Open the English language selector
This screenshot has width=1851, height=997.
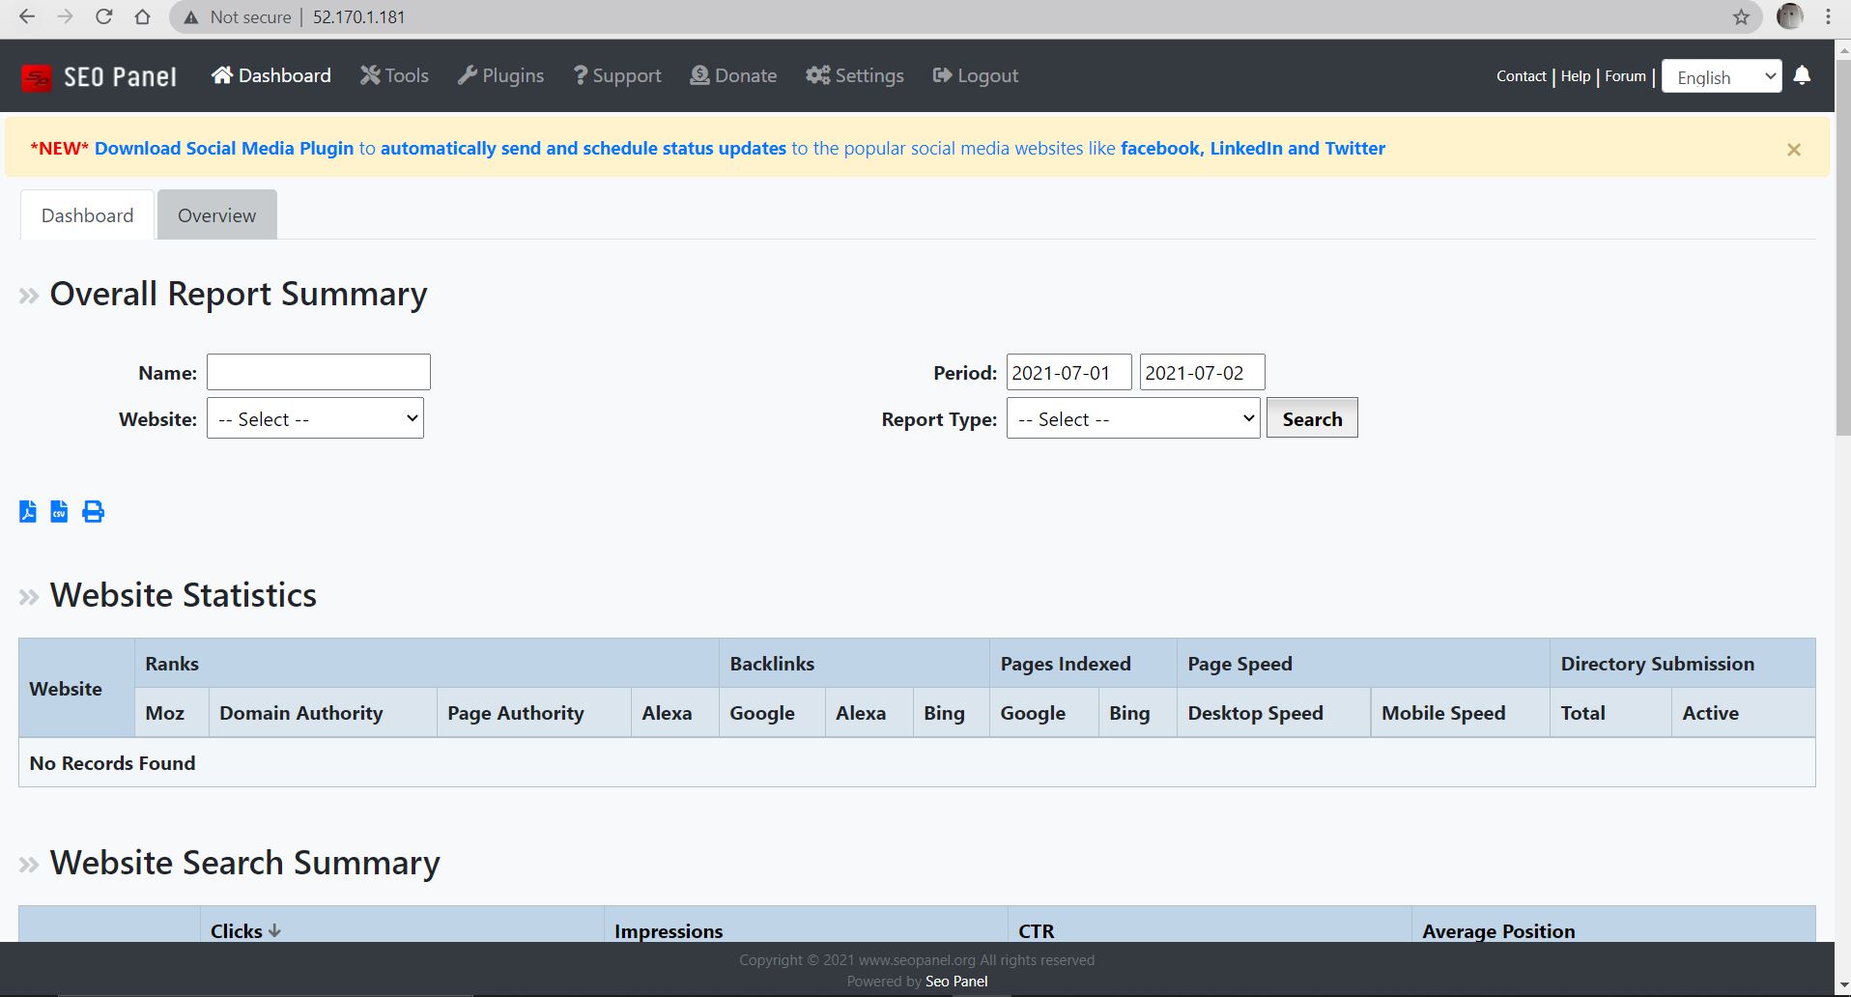coord(1721,77)
